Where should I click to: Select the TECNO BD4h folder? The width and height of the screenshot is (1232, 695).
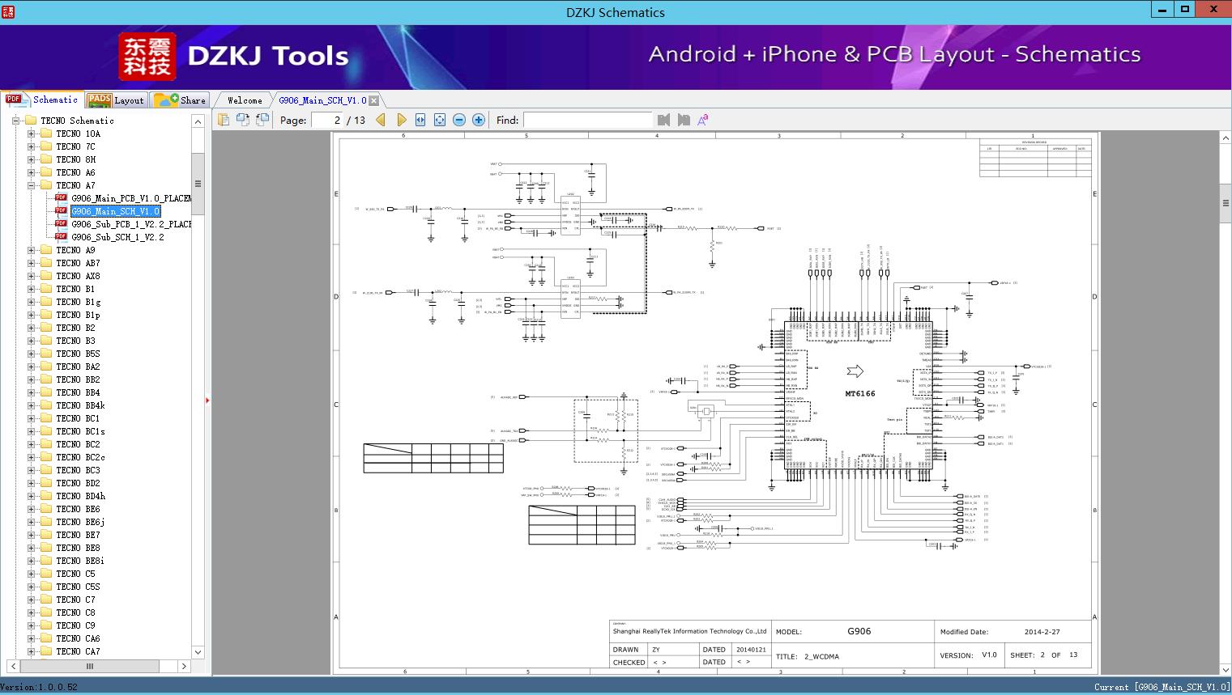coord(80,496)
